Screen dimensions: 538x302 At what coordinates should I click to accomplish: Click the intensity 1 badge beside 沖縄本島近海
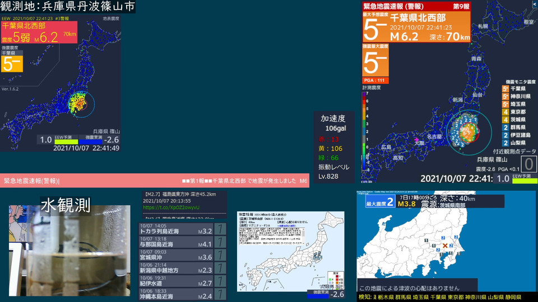coord(220,294)
